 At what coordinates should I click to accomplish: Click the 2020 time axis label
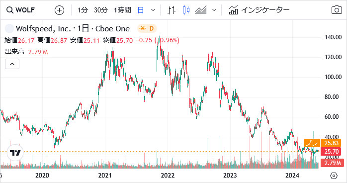click(x=42, y=176)
